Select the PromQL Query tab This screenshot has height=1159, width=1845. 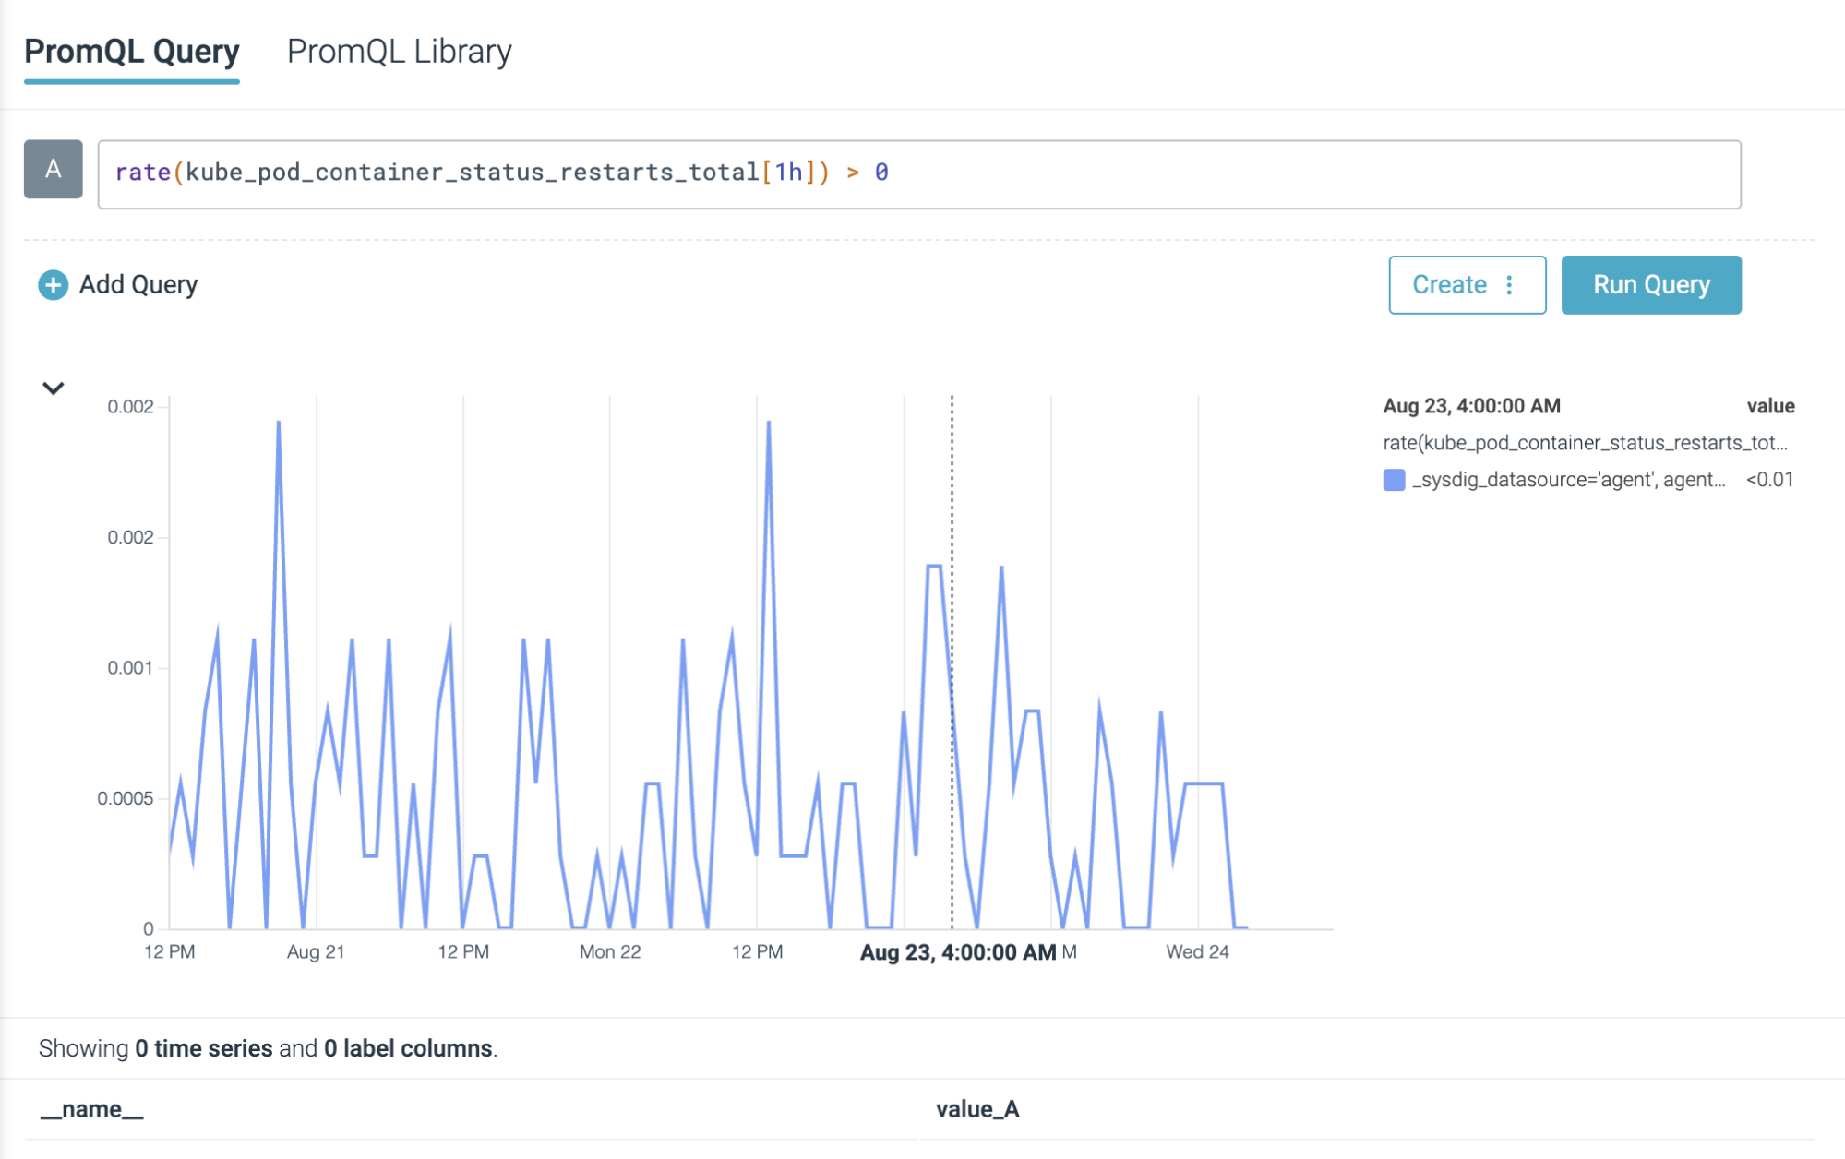[x=131, y=52]
